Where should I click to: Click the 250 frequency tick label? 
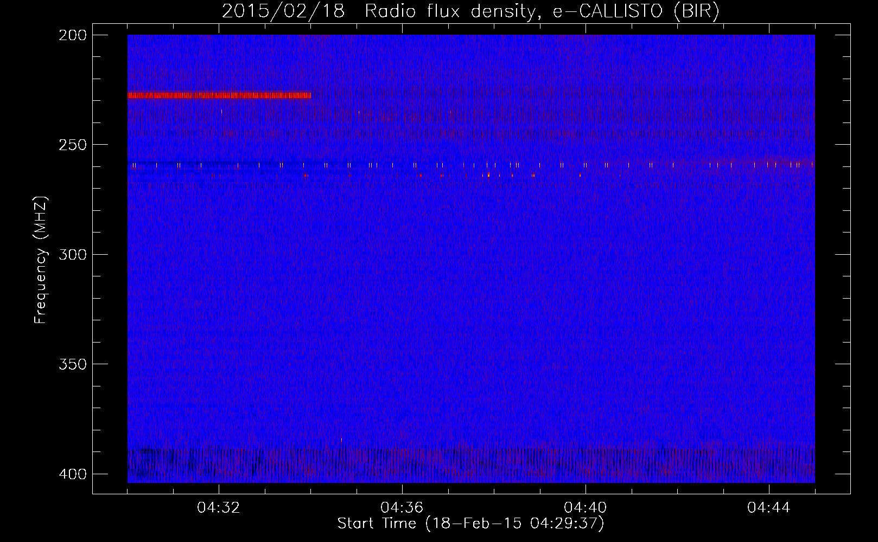click(72, 145)
